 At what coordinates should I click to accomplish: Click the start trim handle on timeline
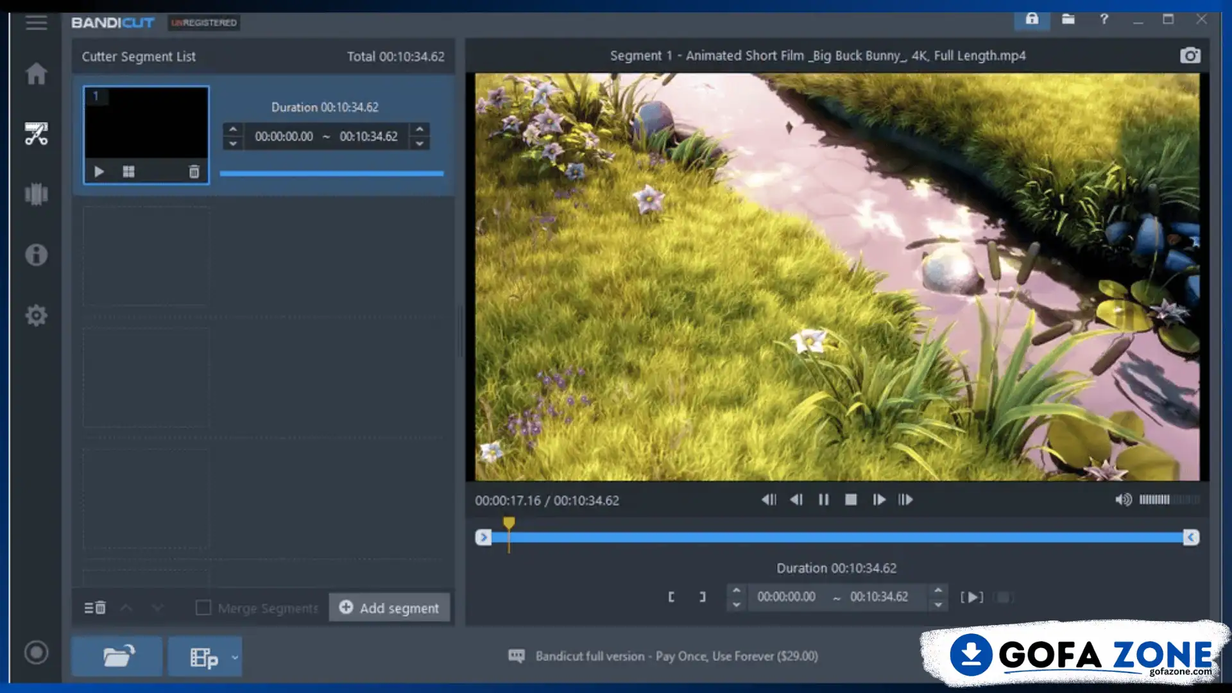point(483,537)
